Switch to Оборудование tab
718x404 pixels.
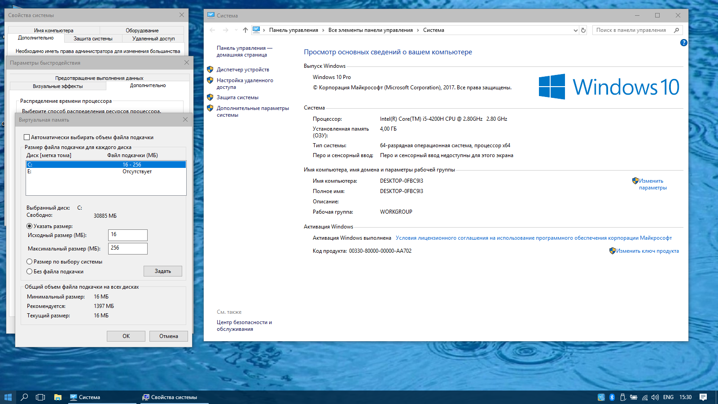[142, 31]
